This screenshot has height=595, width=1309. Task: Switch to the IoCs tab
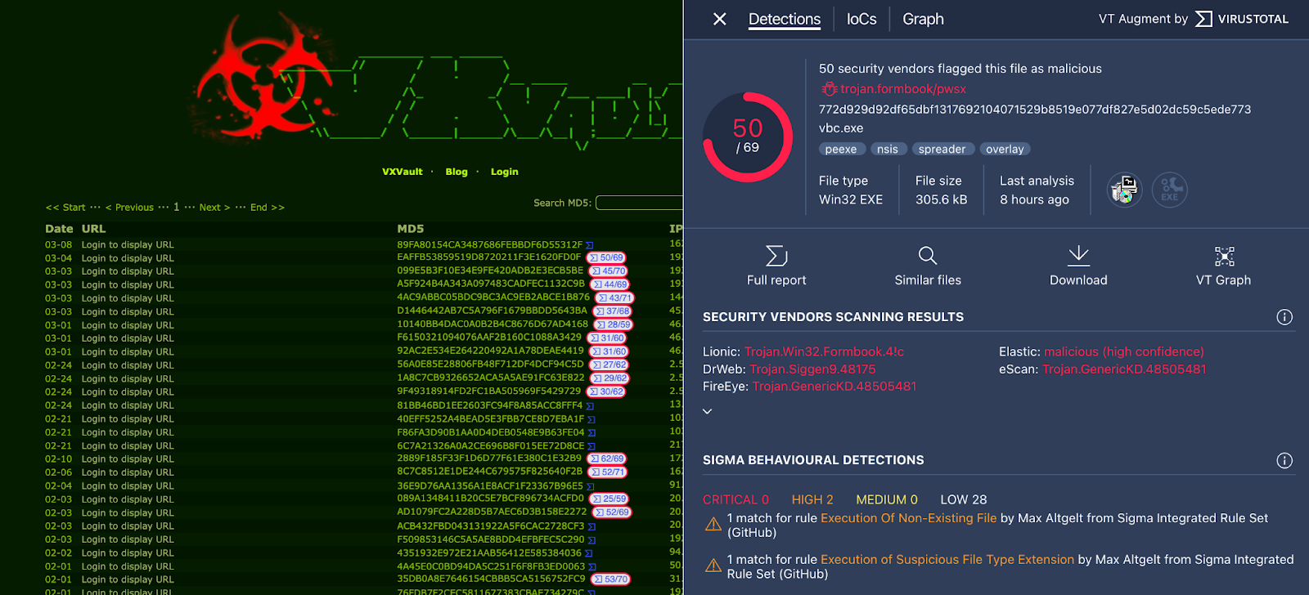point(861,19)
